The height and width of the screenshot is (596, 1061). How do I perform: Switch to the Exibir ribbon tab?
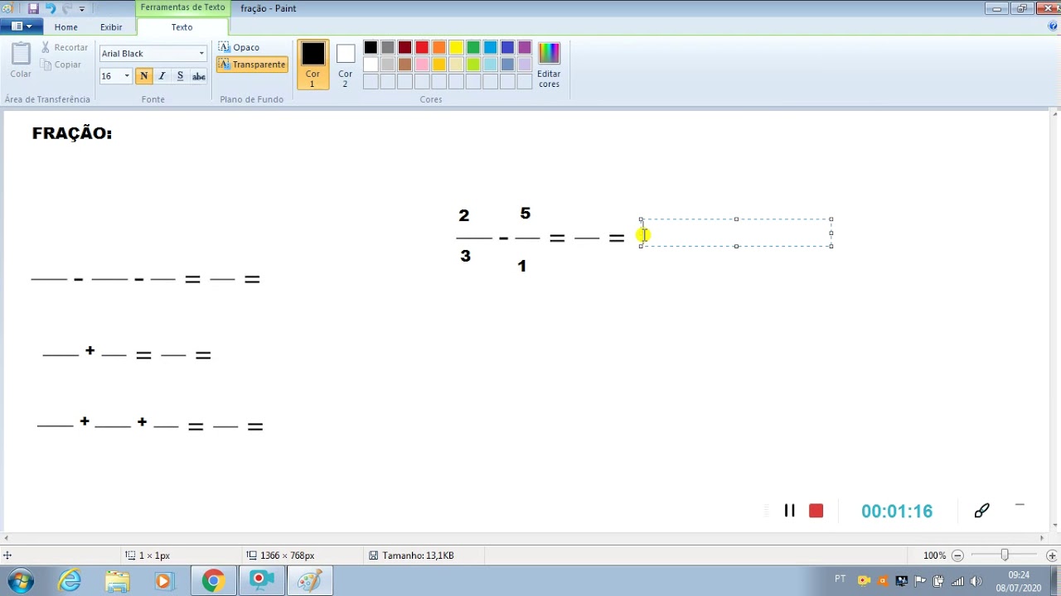[x=111, y=27]
